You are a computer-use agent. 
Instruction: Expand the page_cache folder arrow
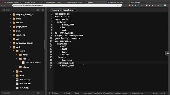pos(10,27)
